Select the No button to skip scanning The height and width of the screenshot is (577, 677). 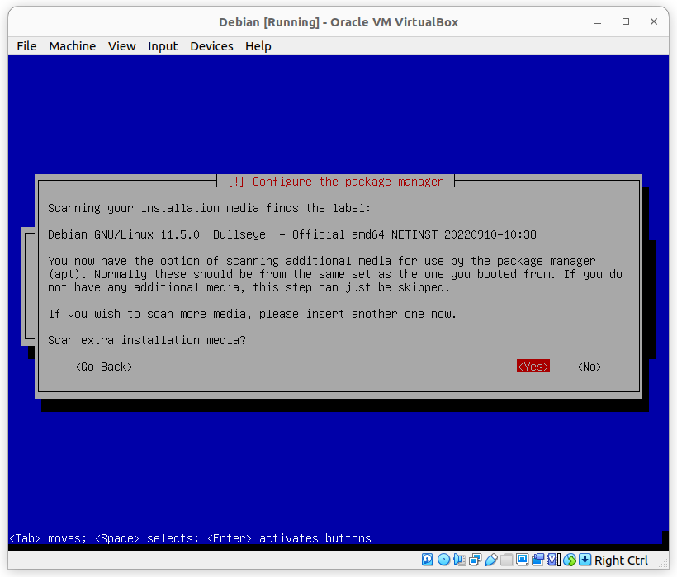[588, 366]
